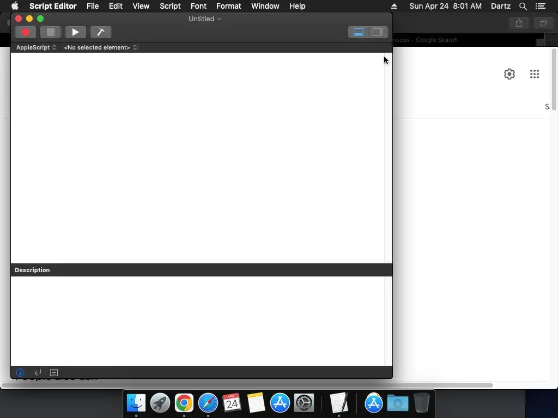Click the Stop script button
This screenshot has width=558, height=418.
(51, 32)
